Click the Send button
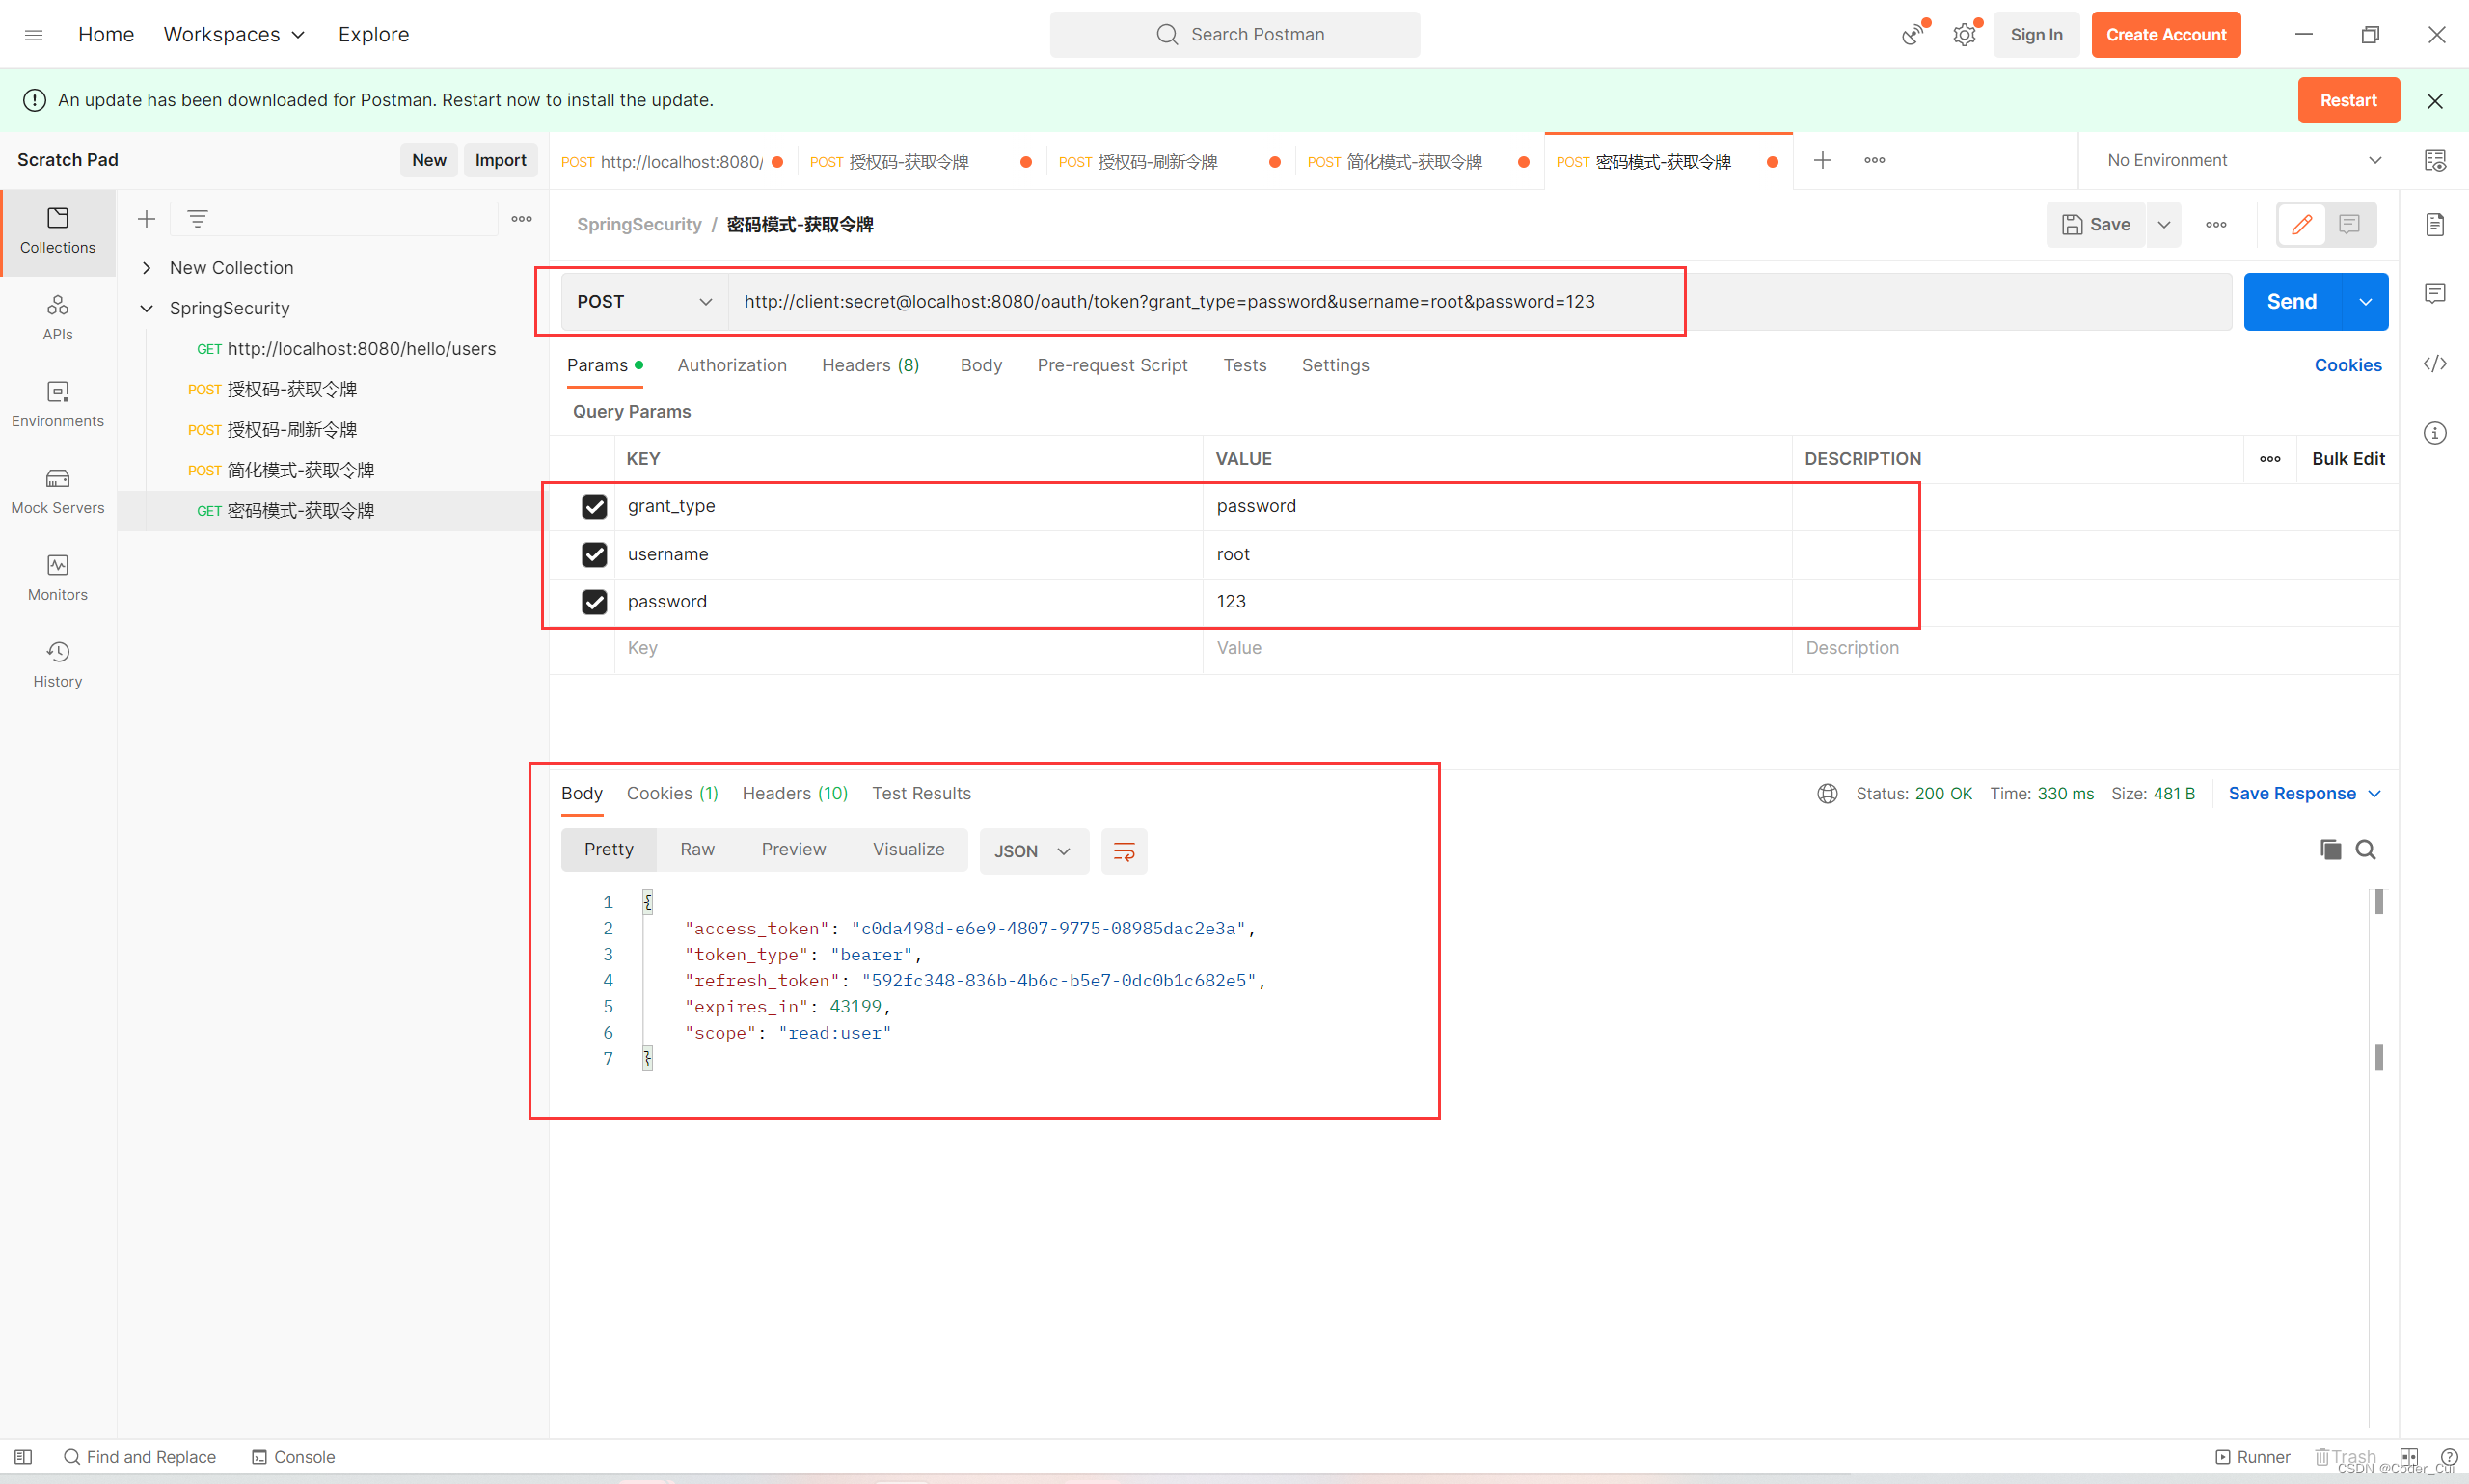The image size is (2469, 1484). [2292, 301]
